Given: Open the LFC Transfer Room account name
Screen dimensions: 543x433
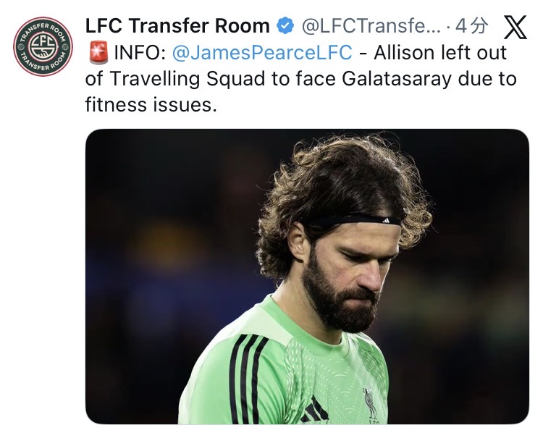Looking at the screenshot, I should [x=177, y=27].
